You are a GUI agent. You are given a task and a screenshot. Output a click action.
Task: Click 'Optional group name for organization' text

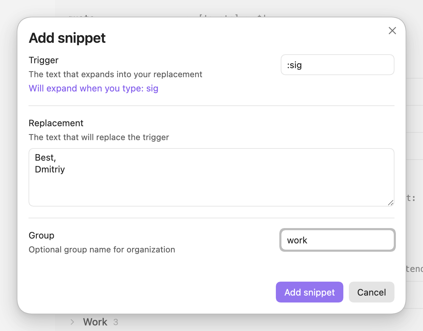(102, 250)
